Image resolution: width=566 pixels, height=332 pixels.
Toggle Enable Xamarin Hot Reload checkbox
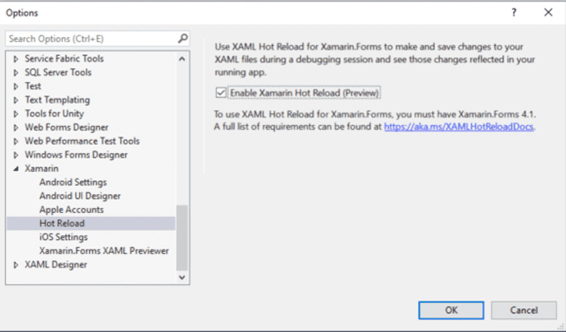click(x=222, y=93)
